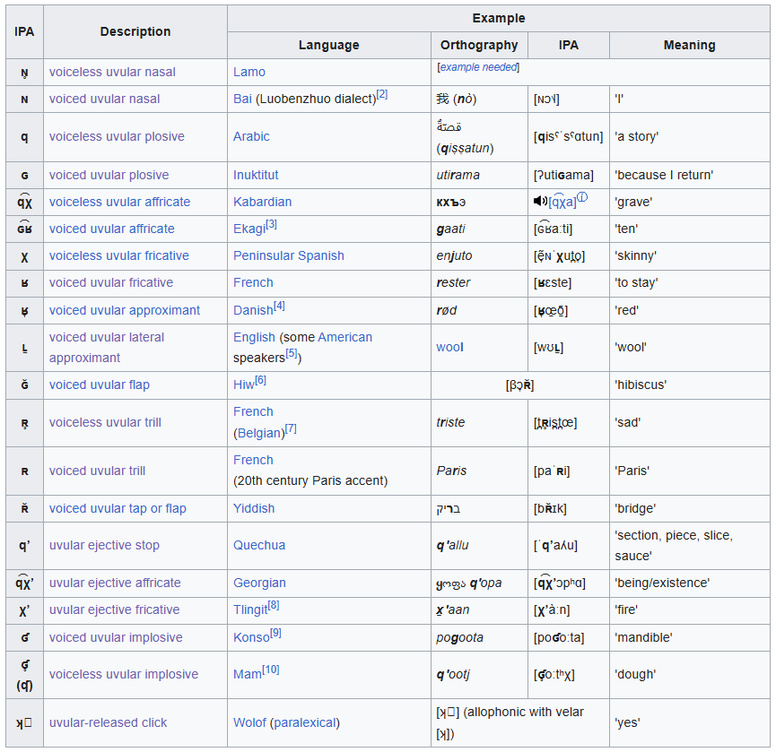Jump to footnote [9] reference

275,633
